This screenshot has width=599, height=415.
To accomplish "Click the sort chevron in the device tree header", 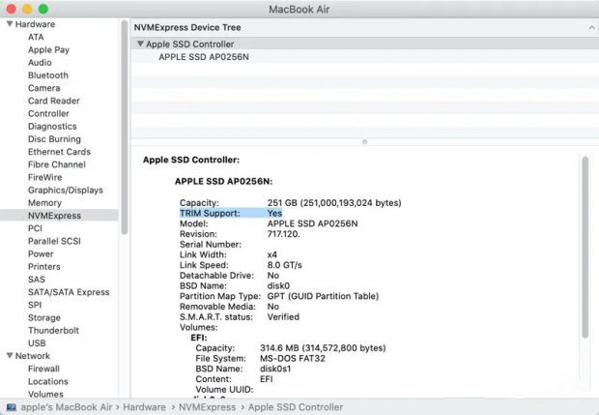I will point(589,28).
